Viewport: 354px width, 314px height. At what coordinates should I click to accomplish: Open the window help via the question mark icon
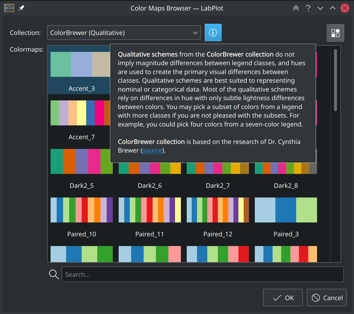pyautogui.click(x=308, y=8)
